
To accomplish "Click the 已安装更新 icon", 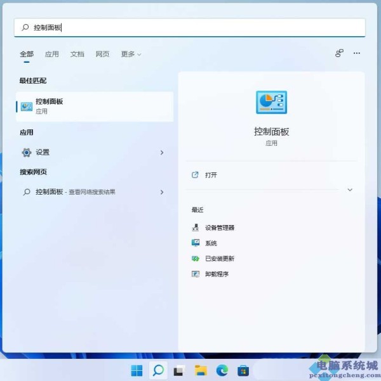I will tap(195, 259).
